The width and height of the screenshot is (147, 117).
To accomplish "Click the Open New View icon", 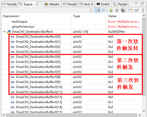I will 131,10.
